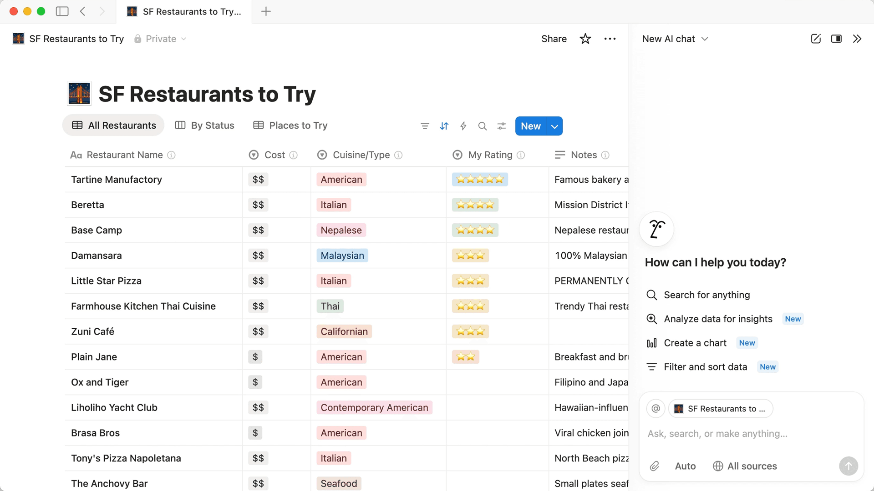This screenshot has width=874, height=491.
Task: Switch to Places to Try tab
Action: point(290,125)
